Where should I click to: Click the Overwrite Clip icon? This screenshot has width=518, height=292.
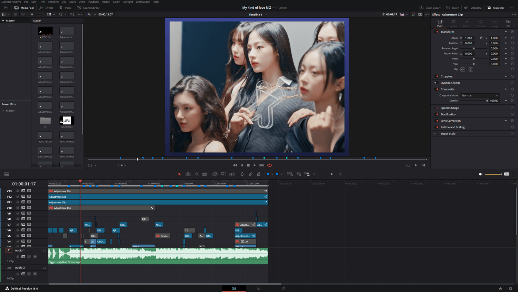(223, 174)
